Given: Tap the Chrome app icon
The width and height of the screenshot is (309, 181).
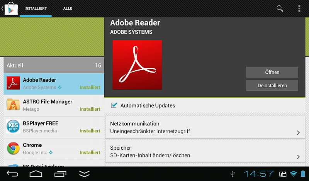Looking at the screenshot, I should [13, 148].
